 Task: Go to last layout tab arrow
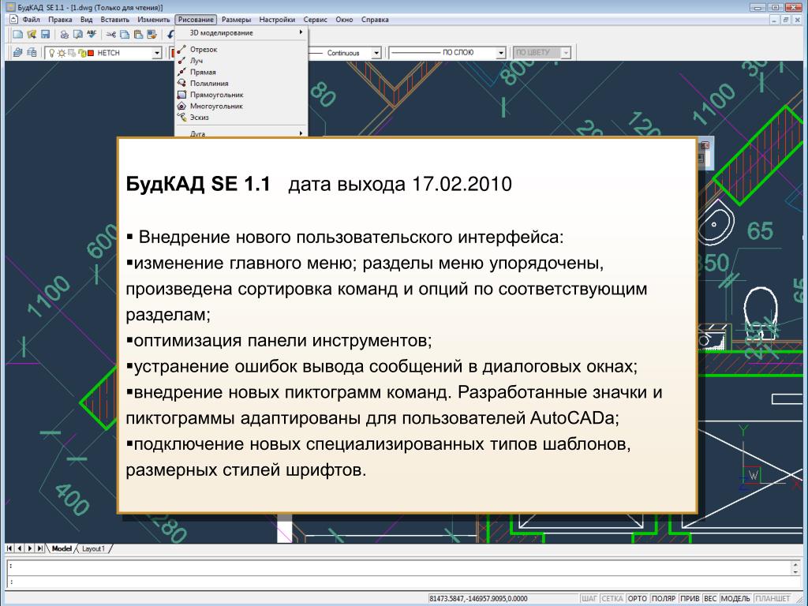tap(40, 549)
